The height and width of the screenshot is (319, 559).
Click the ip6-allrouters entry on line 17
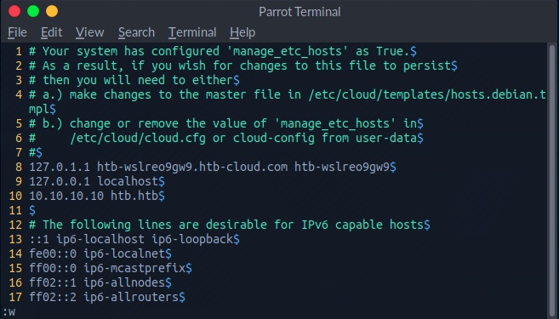pyautogui.click(x=131, y=297)
